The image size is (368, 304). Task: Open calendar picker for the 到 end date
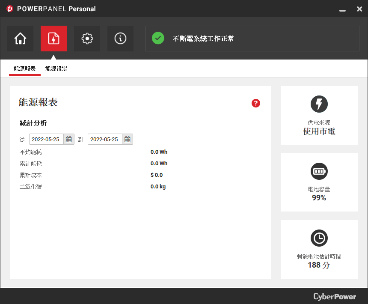[128, 139]
